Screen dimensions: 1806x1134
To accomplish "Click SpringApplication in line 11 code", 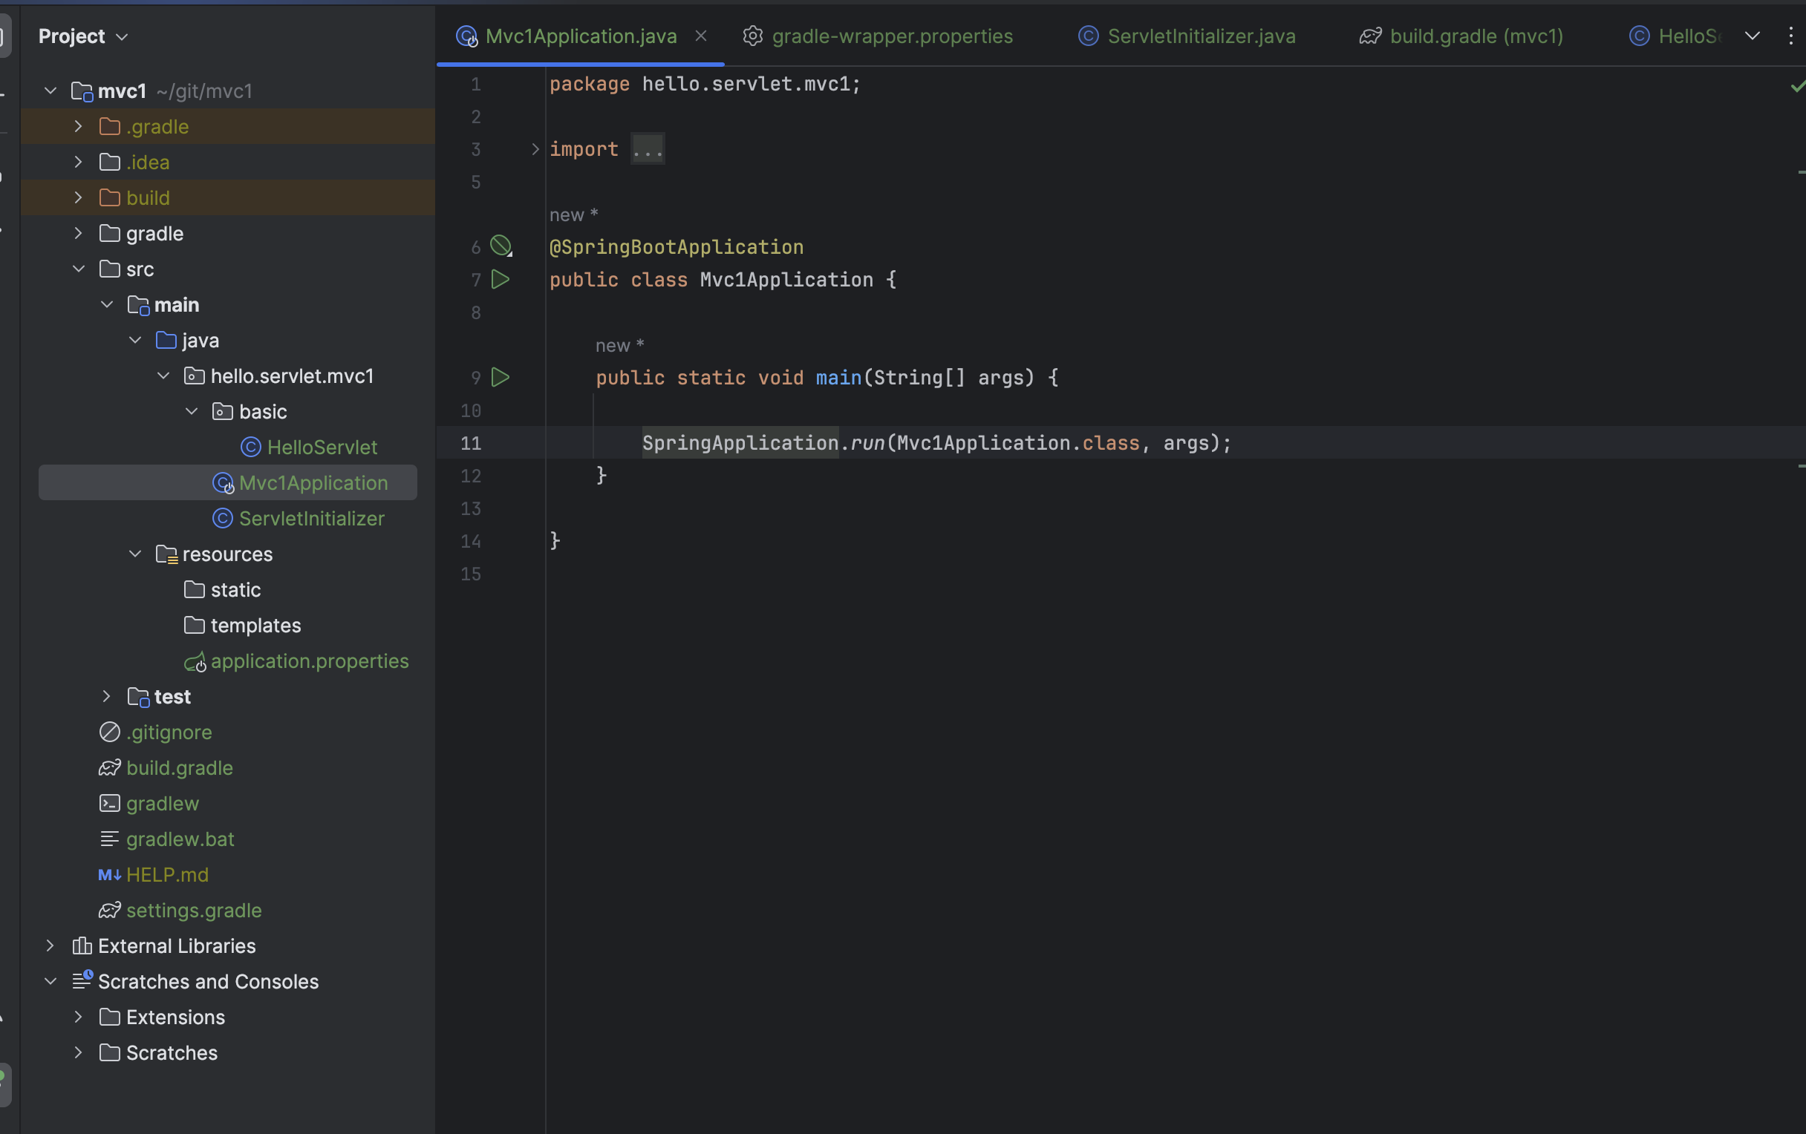I will coord(740,443).
